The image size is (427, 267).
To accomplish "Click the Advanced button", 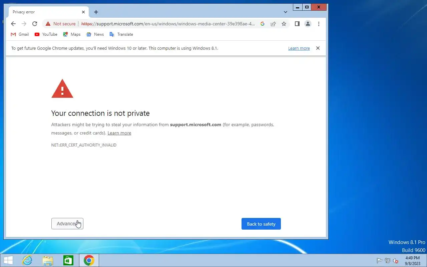I will pos(67,224).
